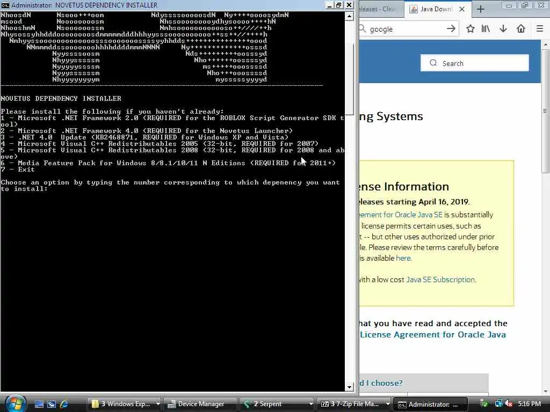Click the muted volume tray icon

508,404
